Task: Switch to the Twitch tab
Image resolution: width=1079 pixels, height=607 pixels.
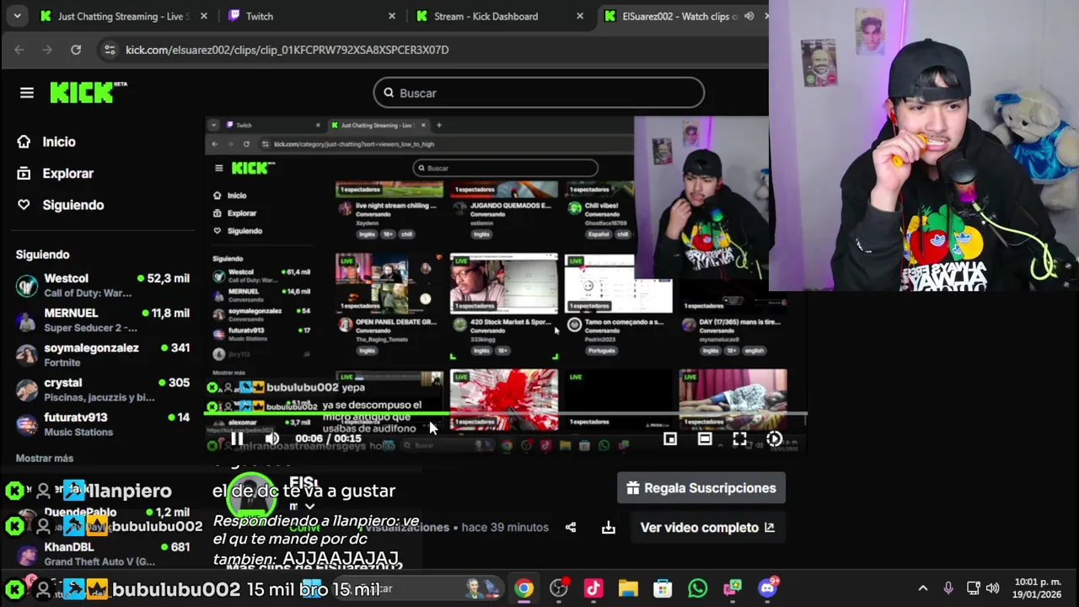Action: (x=310, y=16)
